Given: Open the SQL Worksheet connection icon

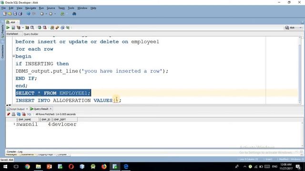Looking at the screenshot, I should pyautogui.click(x=62, y=14).
